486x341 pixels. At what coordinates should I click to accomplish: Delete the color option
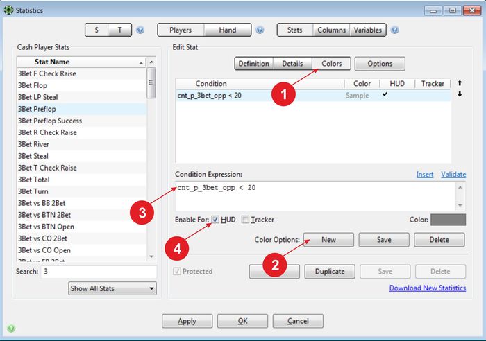click(x=439, y=240)
